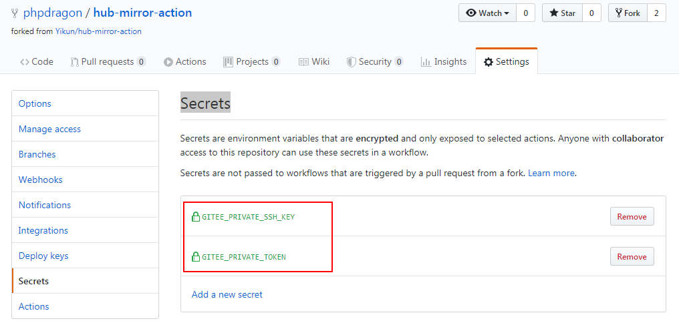Click the Actions tab play icon
The height and width of the screenshot is (323, 679).
click(168, 62)
